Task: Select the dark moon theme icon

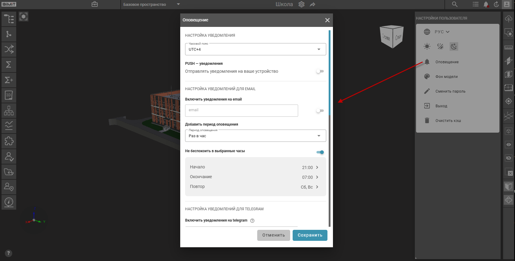Action: pyautogui.click(x=454, y=46)
